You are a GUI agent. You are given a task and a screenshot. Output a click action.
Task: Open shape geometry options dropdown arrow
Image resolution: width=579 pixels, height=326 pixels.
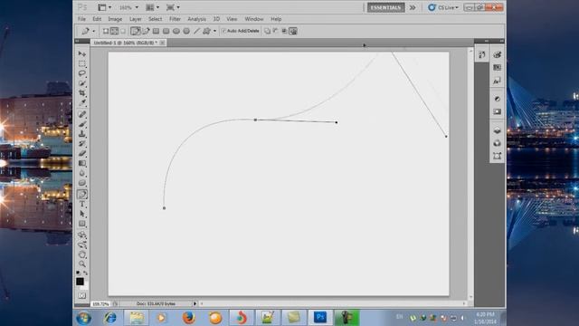pyautogui.click(x=215, y=31)
